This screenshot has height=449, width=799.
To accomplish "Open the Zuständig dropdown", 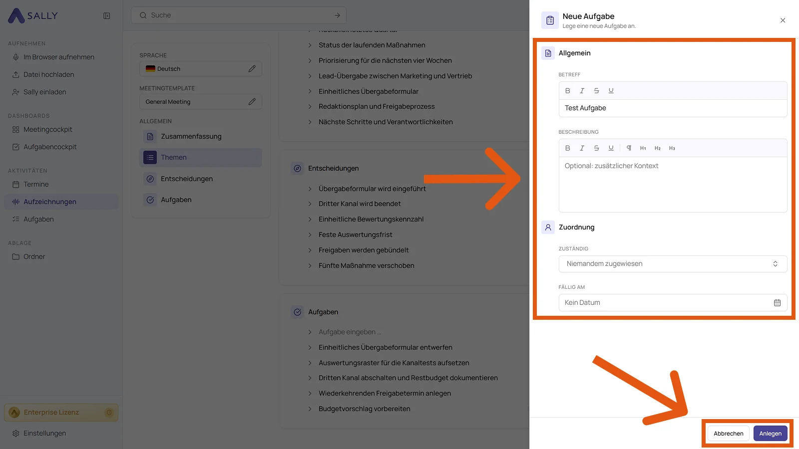I will click(x=673, y=264).
